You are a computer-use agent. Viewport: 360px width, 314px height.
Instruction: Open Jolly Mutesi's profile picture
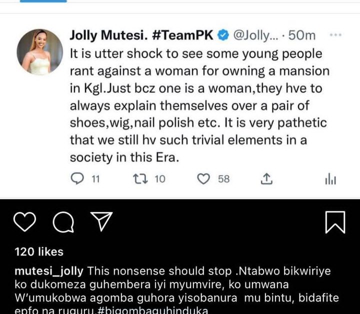[x=40, y=52]
